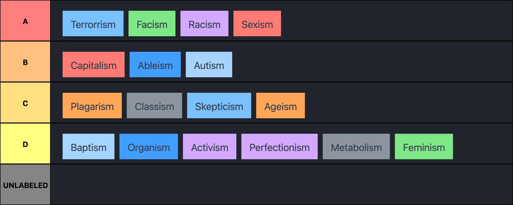Screen dimensions: 513x205
Task: Select the purple Activism tile
Action: click(x=209, y=147)
